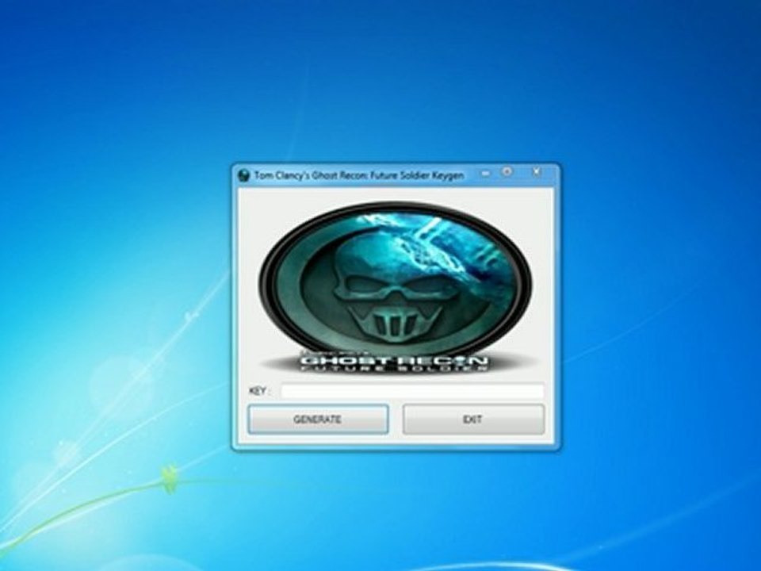Focus the KEY text field
The image size is (761, 571).
(412, 391)
